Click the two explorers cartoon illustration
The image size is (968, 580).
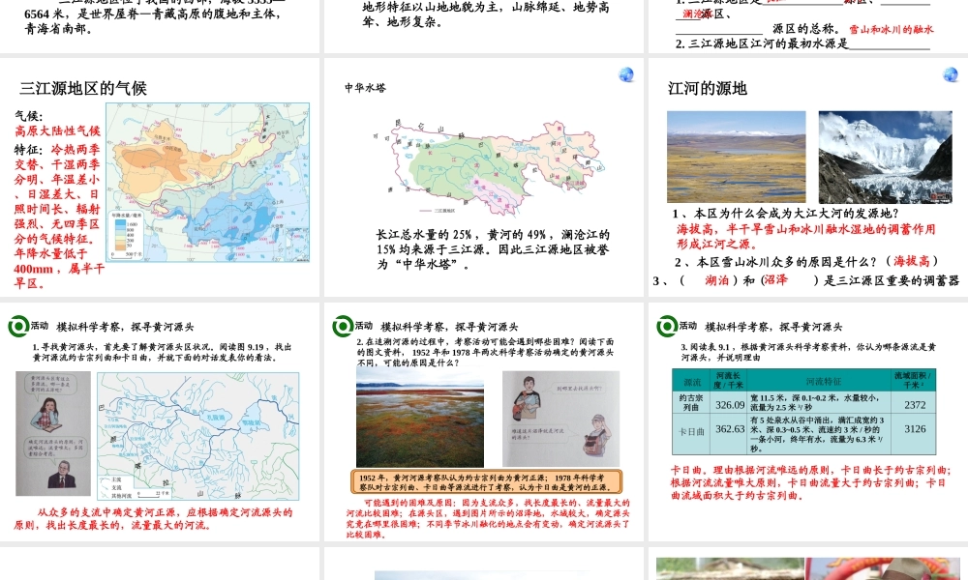coord(560,419)
